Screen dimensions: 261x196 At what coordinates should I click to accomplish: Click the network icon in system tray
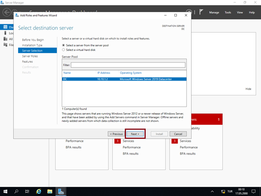pos(223,192)
